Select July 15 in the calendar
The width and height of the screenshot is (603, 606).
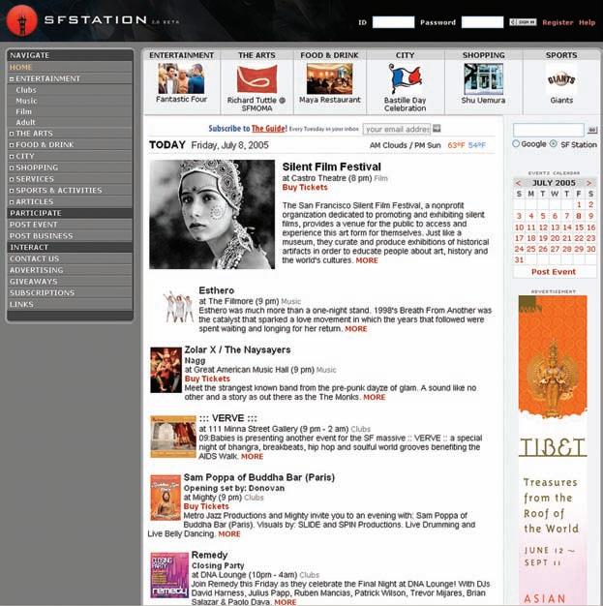click(579, 227)
